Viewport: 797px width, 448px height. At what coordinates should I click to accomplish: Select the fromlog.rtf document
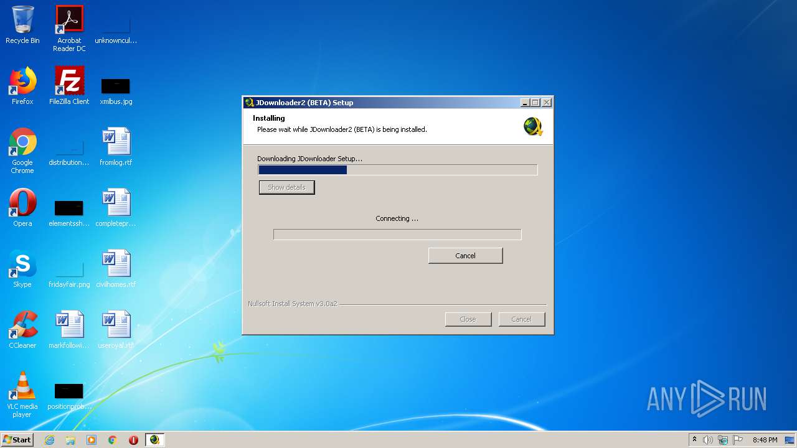(x=116, y=147)
